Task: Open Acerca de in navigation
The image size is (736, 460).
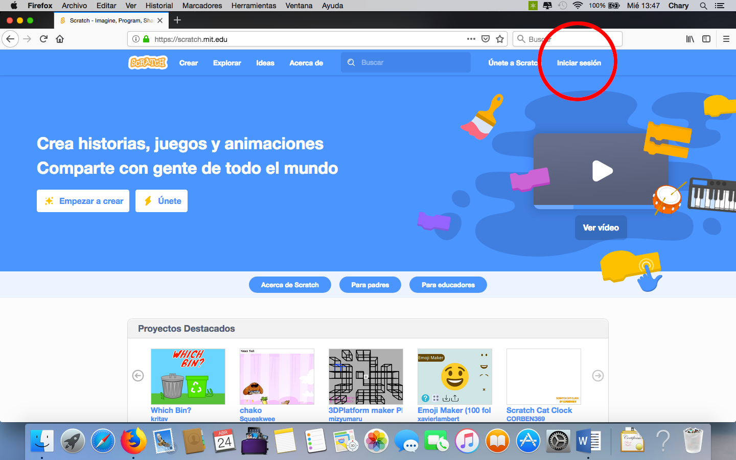Action: (306, 63)
